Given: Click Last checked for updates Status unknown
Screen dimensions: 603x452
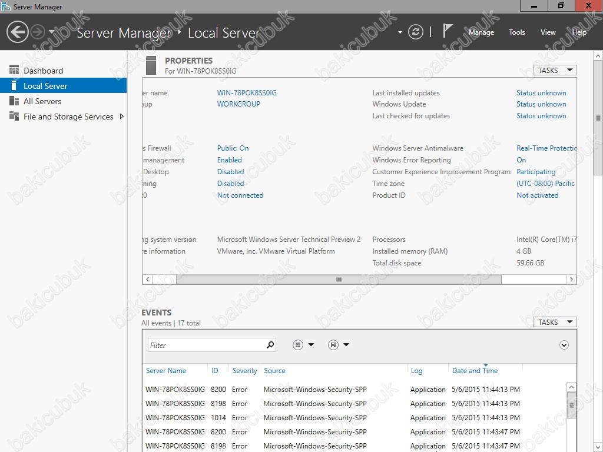Looking at the screenshot, I should point(541,116).
